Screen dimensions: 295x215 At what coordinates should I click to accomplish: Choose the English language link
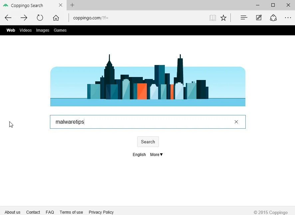click(139, 155)
